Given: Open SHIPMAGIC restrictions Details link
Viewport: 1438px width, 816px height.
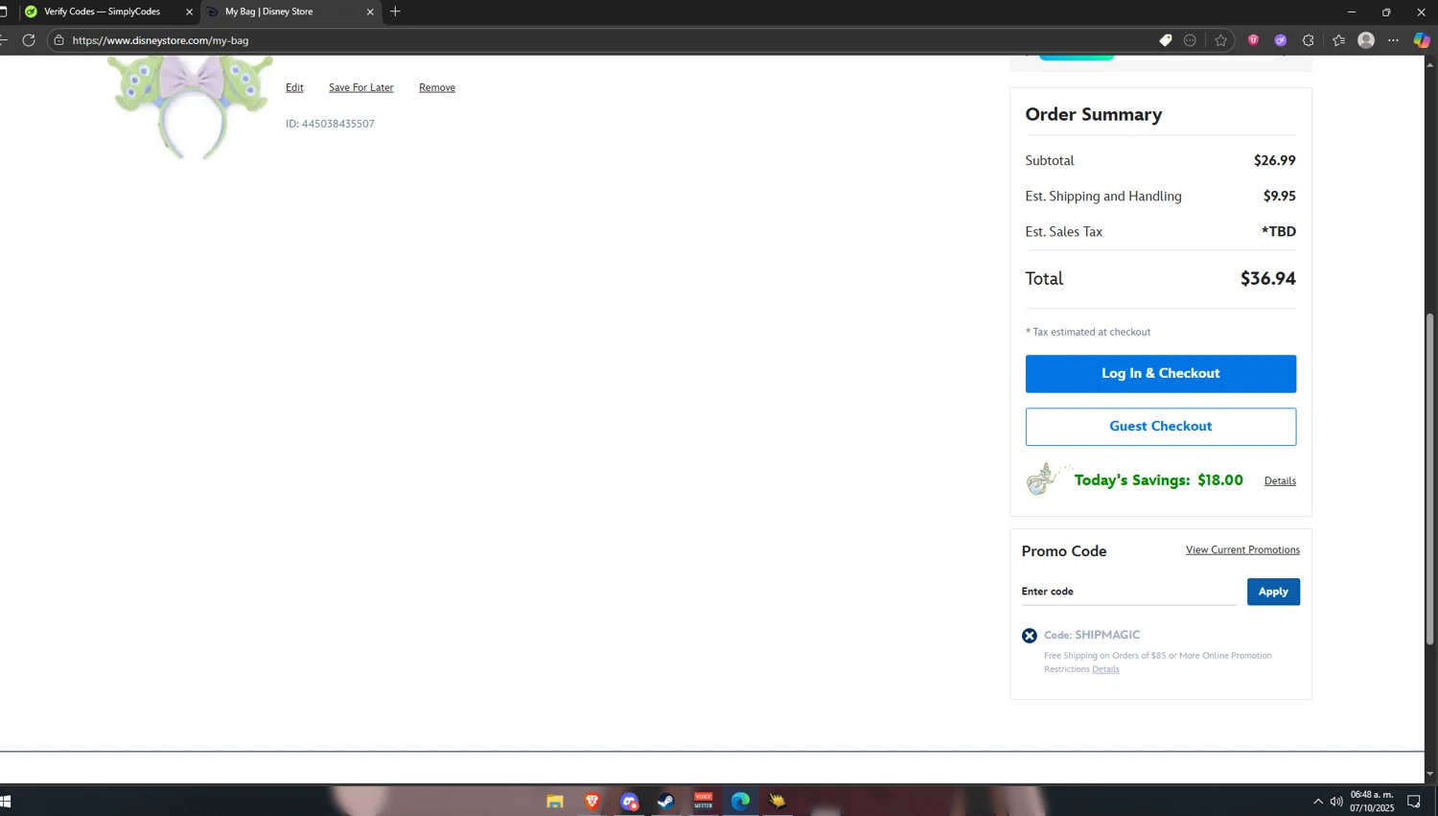Looking at the screenshot, I should tap(1105, 669).
